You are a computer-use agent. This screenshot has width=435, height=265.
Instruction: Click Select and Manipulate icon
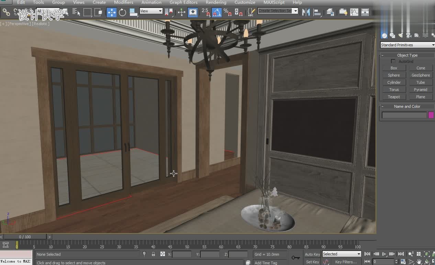(x=181, y=13)
